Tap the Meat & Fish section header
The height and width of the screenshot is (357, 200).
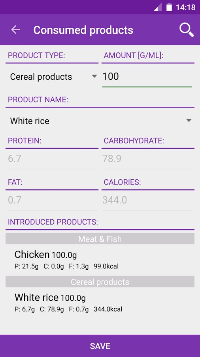100,239
